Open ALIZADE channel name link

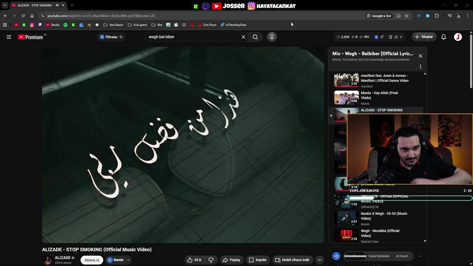[x=62, y=258]
